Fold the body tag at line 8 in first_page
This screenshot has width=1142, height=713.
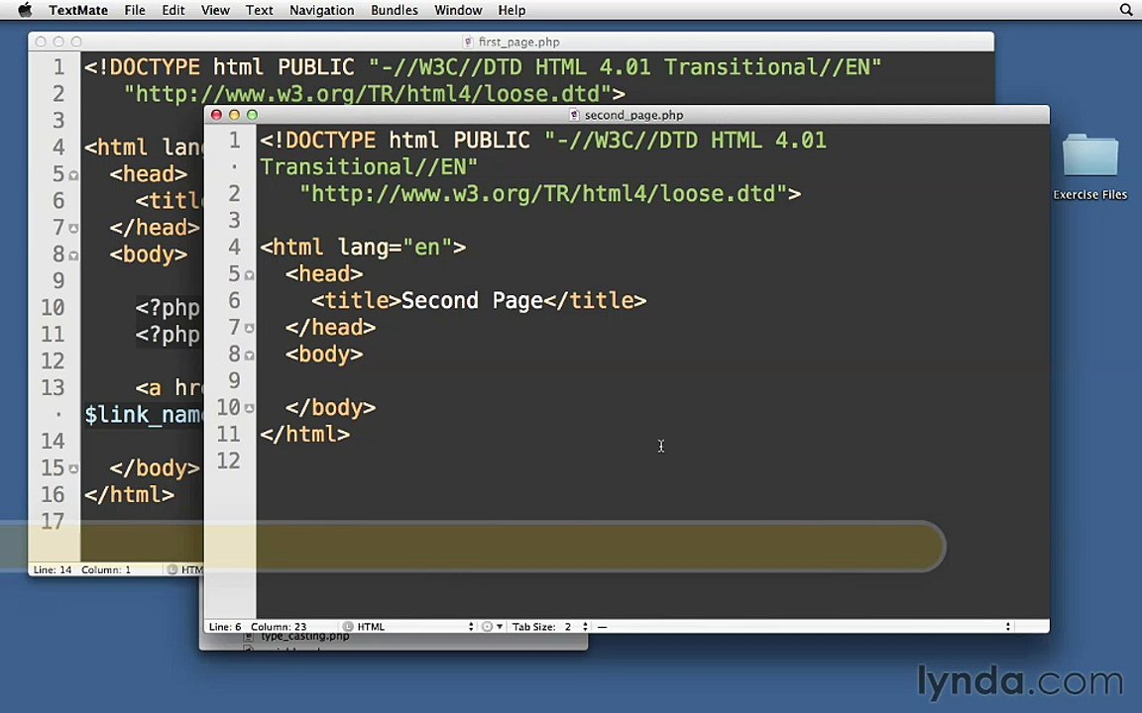coord(73,256)
